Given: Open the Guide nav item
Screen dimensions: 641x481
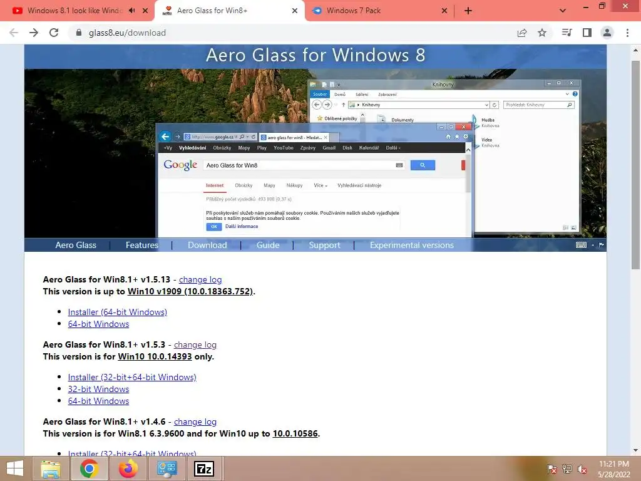Looking at the screenshot, I should (268, 245).
